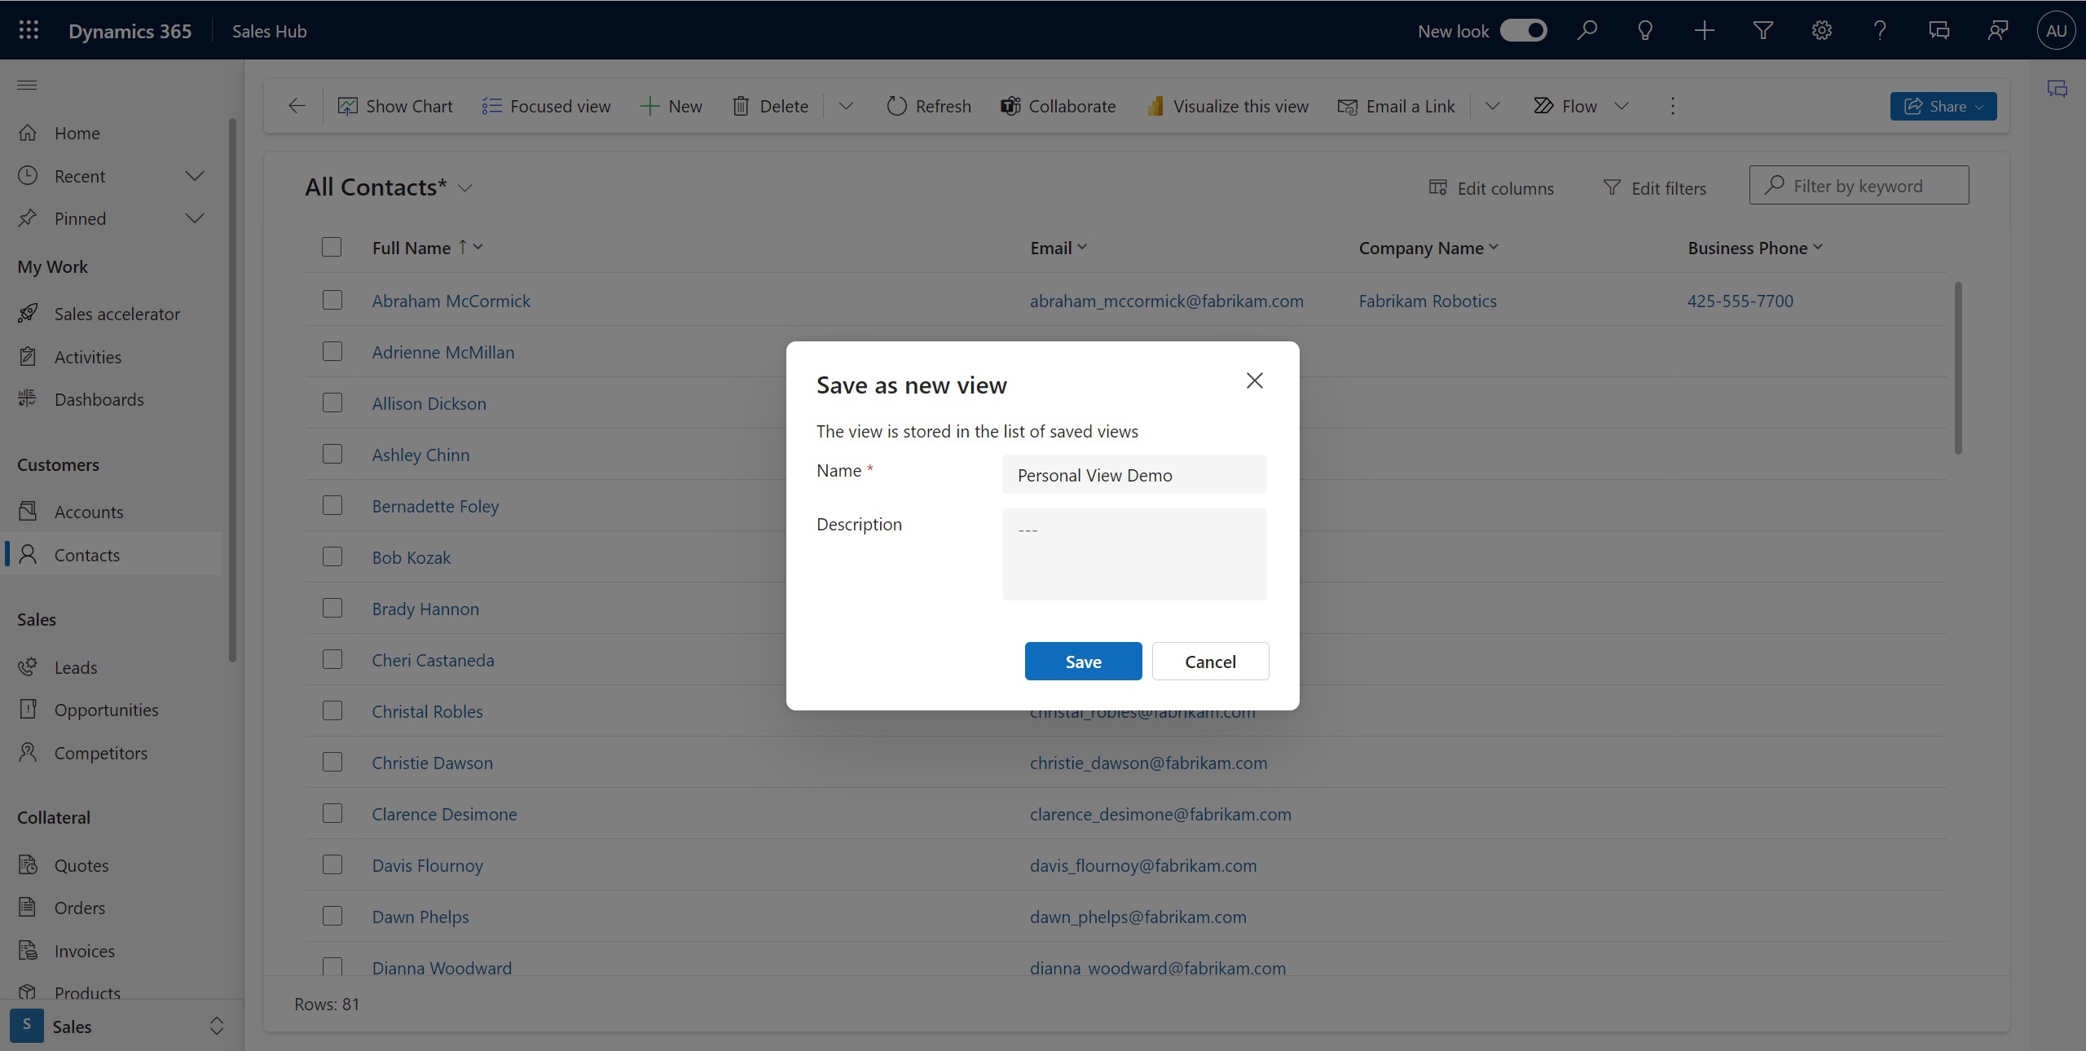The width and height of the screenshot is (2086, 1051).
Task: Open the Full Name column menu
Action: (x=478, y=247)
